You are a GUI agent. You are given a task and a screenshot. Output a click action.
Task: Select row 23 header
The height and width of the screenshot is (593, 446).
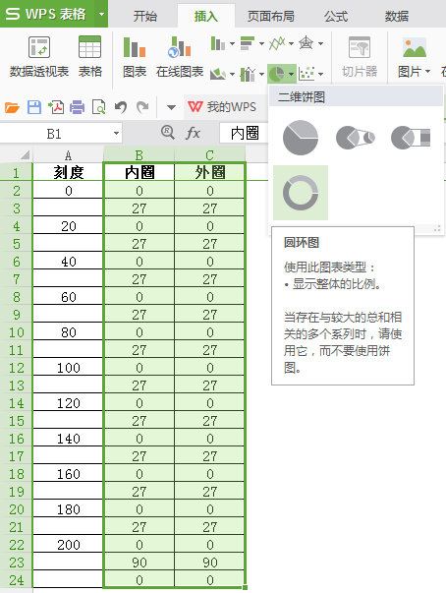point(17,563)
